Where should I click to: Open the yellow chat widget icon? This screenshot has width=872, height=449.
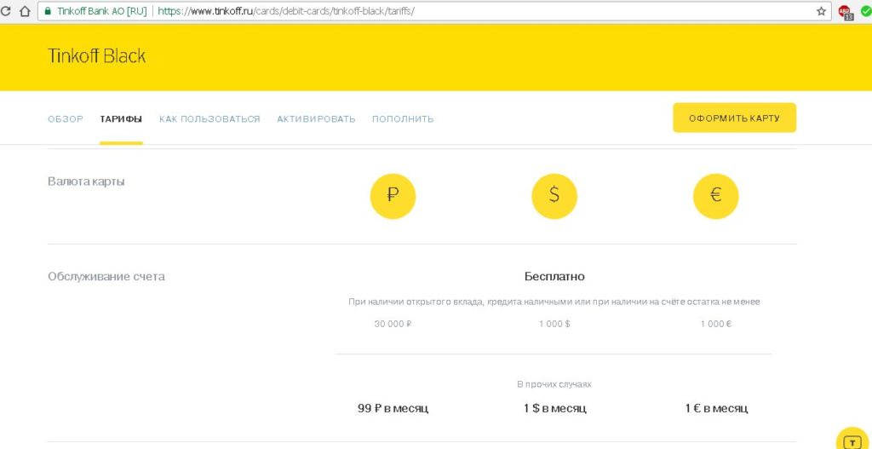852,440
